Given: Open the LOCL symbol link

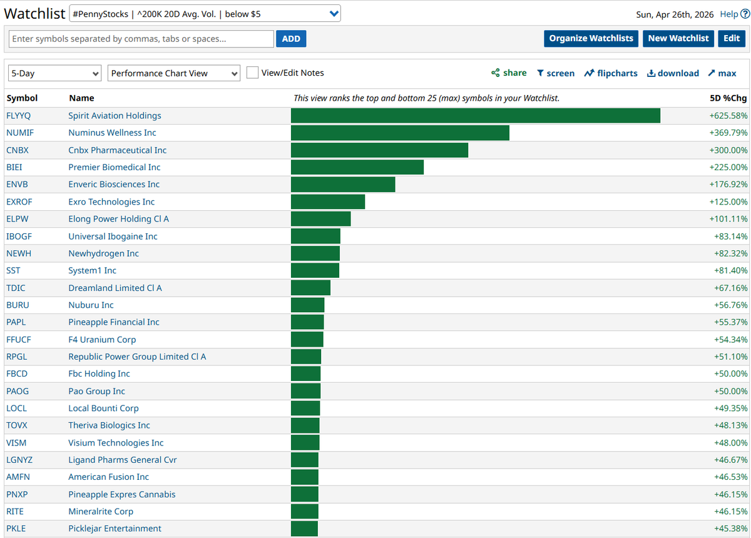Looking at the screenshot, I should [x=16, y=408].
